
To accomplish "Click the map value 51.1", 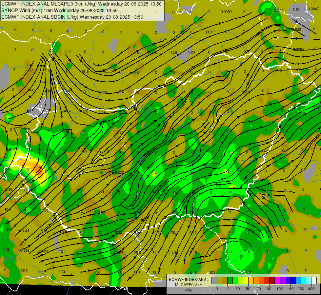I will 156,273.
